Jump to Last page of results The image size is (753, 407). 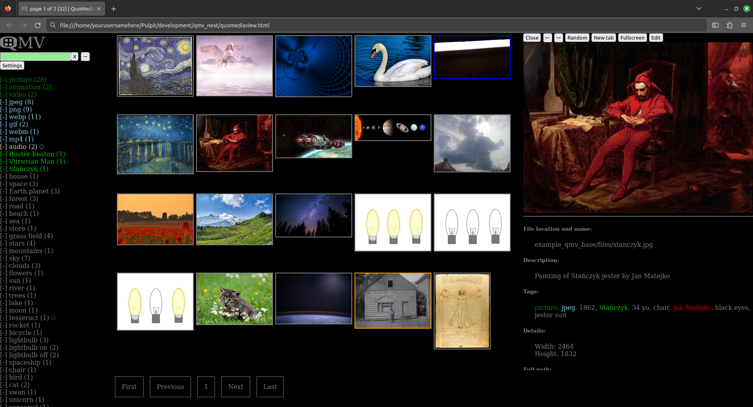tap(270, 387)
